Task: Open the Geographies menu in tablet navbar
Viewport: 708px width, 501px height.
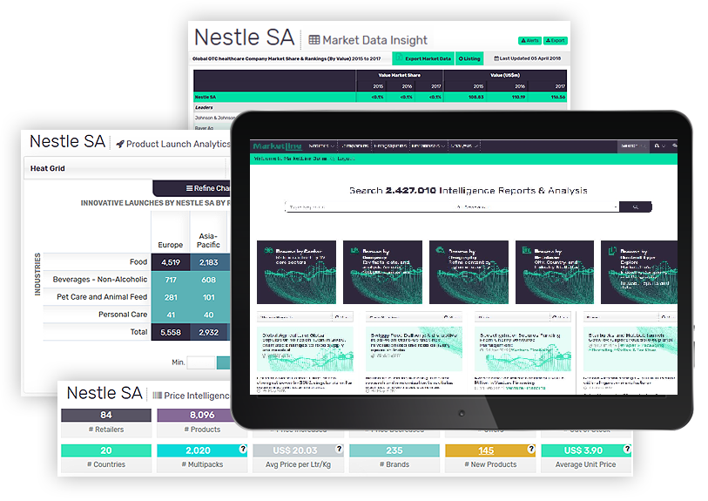Action: (390, 146)
